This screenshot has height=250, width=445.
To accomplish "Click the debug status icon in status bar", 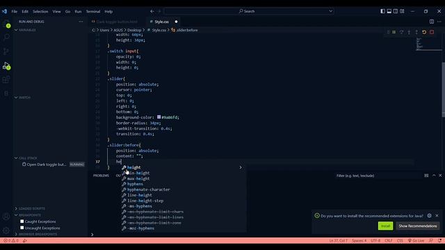I will point(25,241).
